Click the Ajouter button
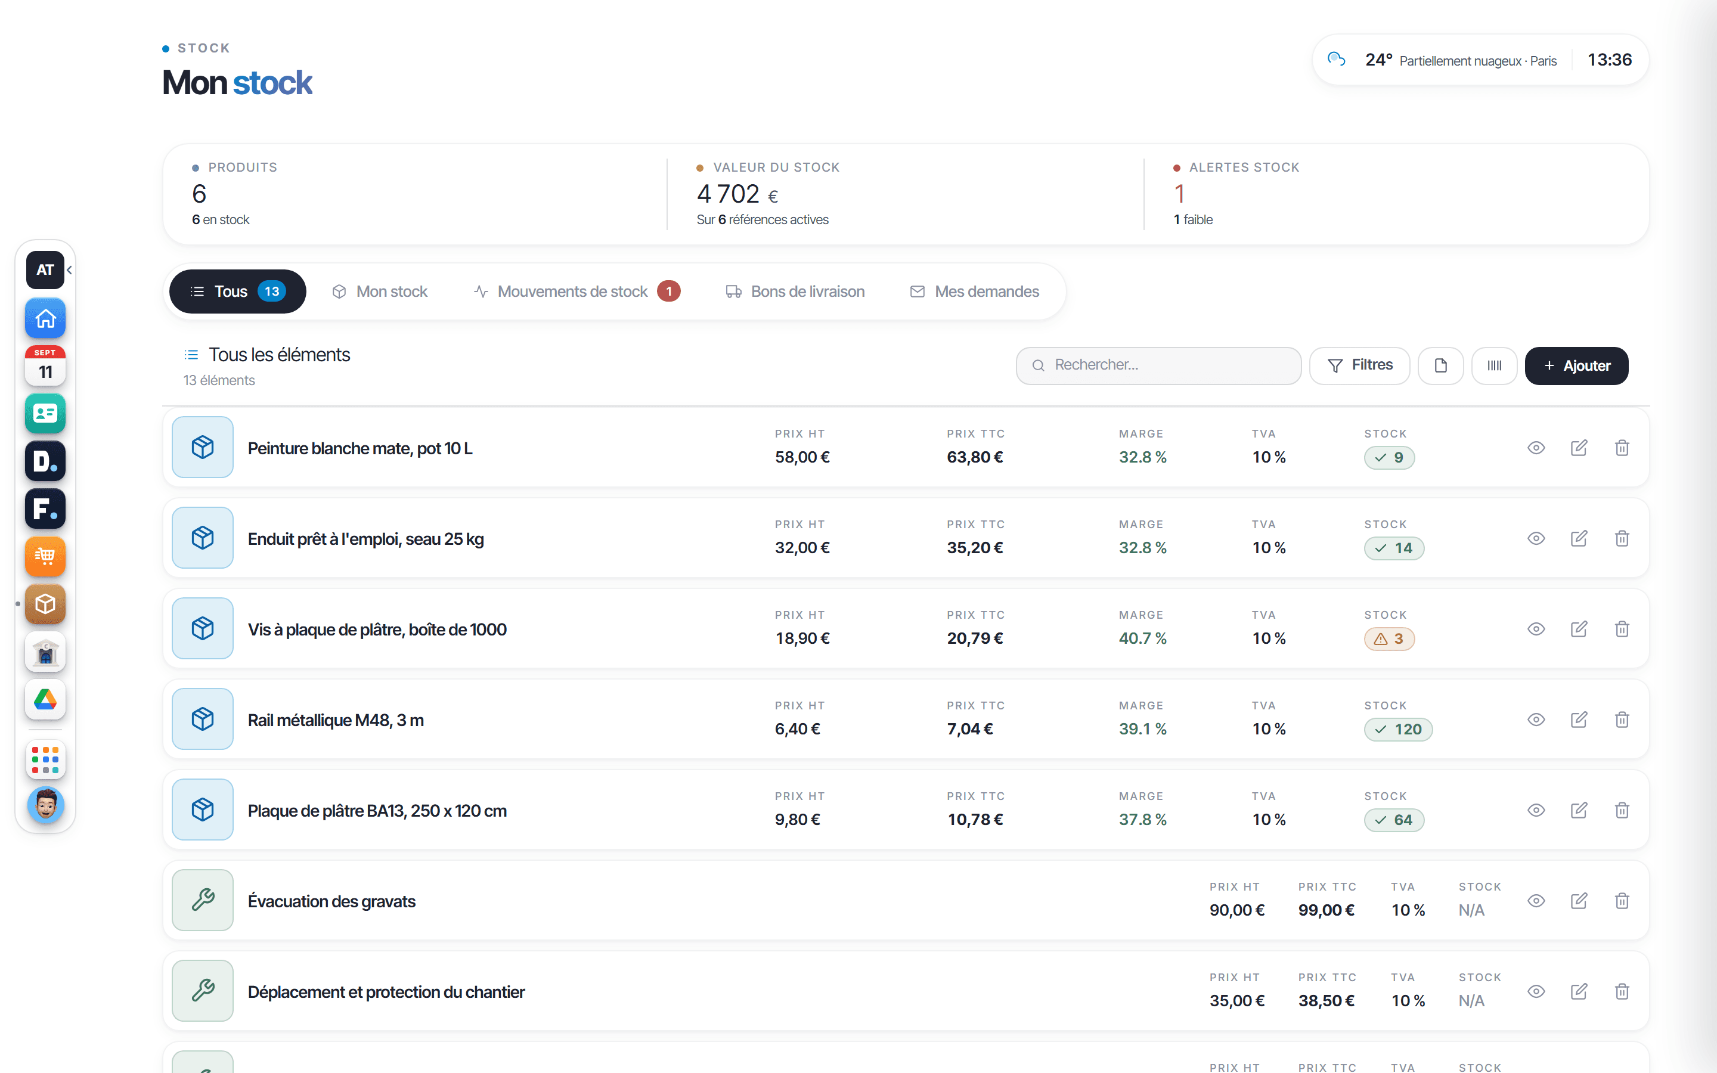This screenshot has width=1717, height=1073. (1576, 365)
